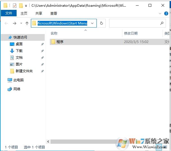Click the folder icon in the title bar
171x151 pixels.
5,5
